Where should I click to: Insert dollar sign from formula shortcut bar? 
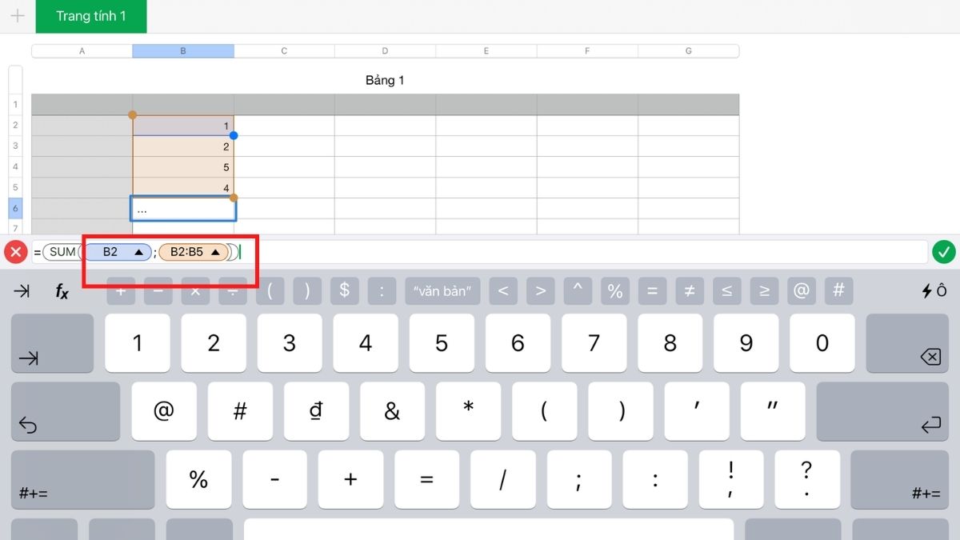[344, 291]
